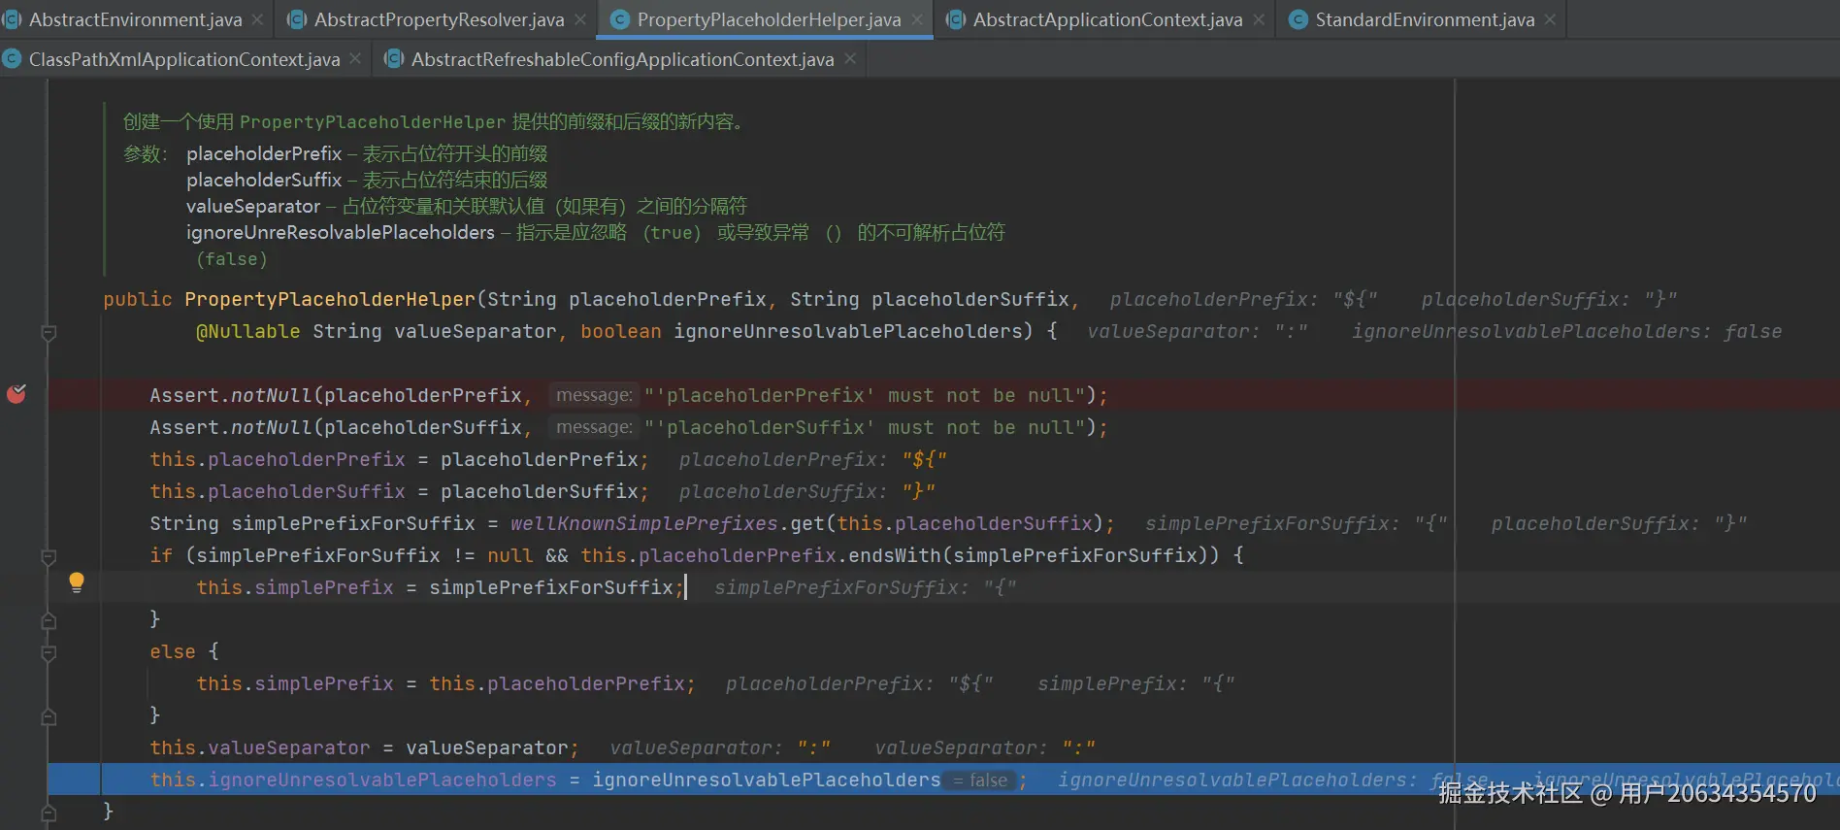Image resolution: width=1840 pixels, height=830 pixels.
Task: Click the boolean keyword in parameters
Action: pos(621,332)
